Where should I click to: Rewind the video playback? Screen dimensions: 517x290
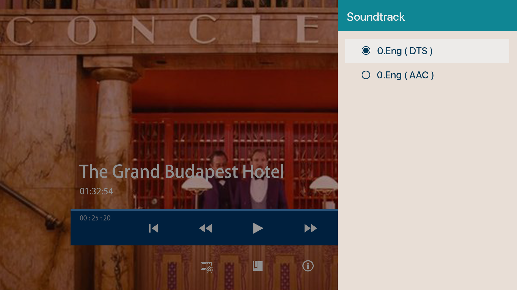point(205,228)
